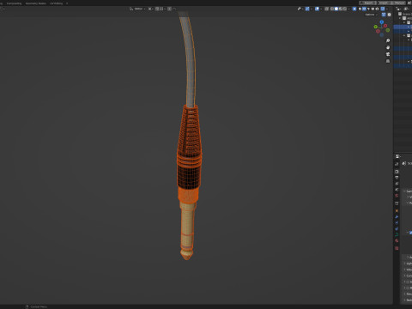Image resolution: width=412 pixels, height=309 pixels.
Task: Open the checkered Texture properties tab
Action: [397, 248]
